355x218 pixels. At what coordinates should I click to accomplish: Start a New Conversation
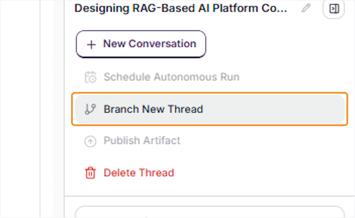(x=141, y=44)
